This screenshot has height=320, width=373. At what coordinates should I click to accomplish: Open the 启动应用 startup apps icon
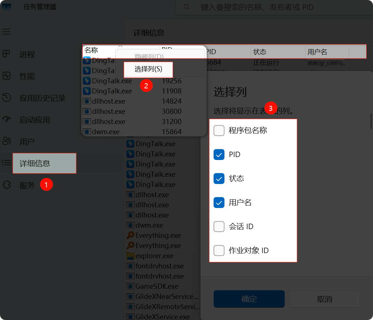pyautogui.click(x=7, y=120)
